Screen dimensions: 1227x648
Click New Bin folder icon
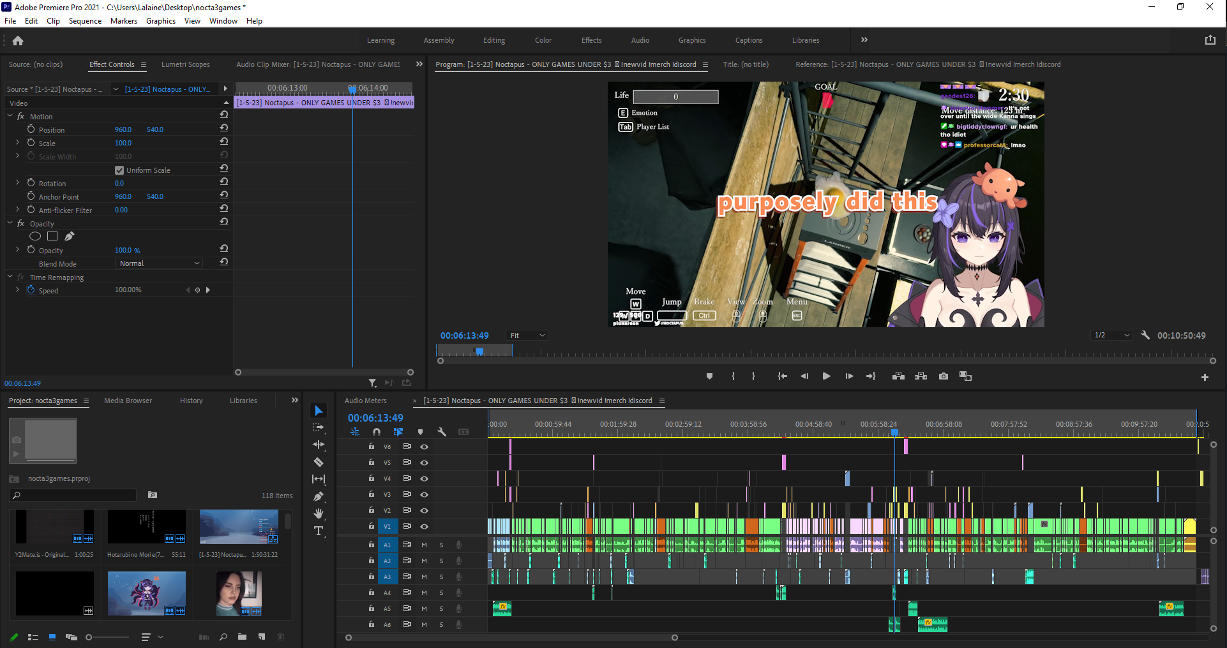click(242, 637)
